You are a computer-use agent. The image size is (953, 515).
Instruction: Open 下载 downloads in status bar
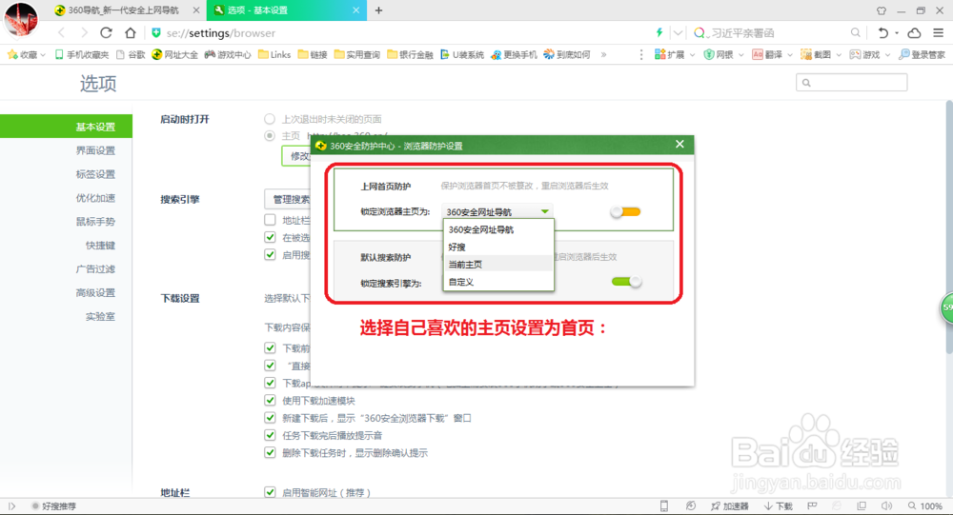coord(779,505)
